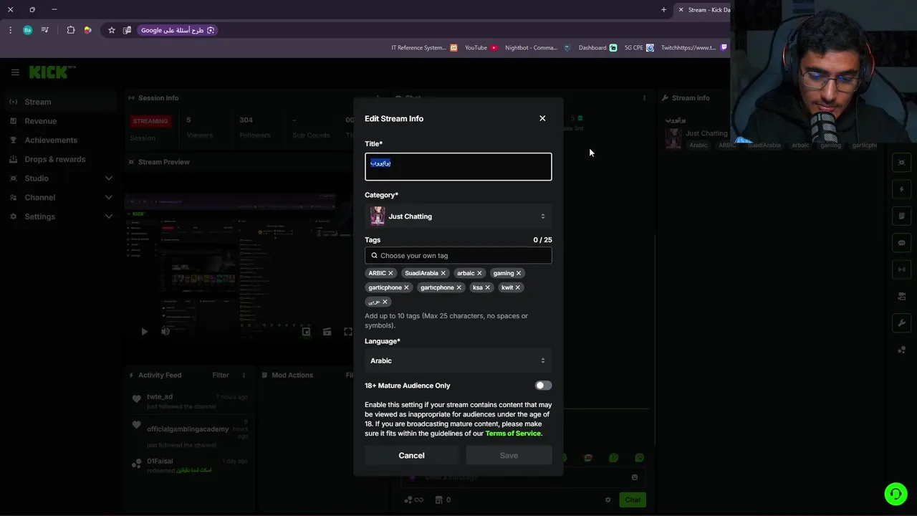The image size is (917, 516).
Task: Open the Dashboard bookmark
Action: [597, 48]
